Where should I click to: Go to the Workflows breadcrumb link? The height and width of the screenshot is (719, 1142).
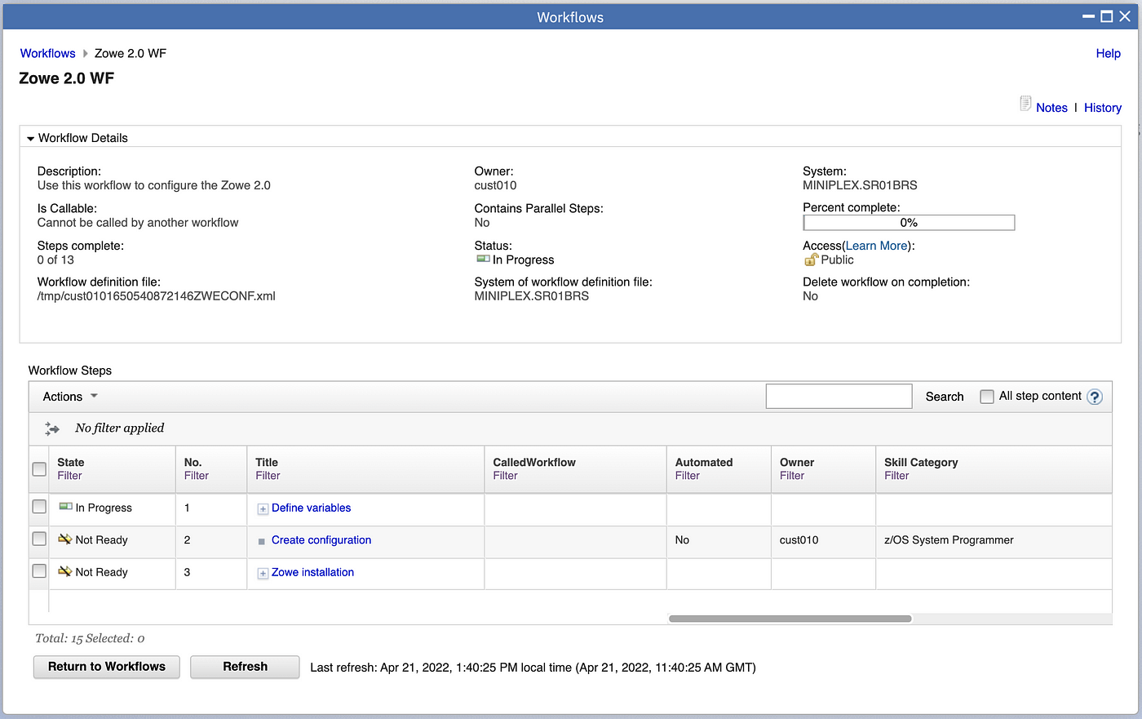[x=47, y=53]
